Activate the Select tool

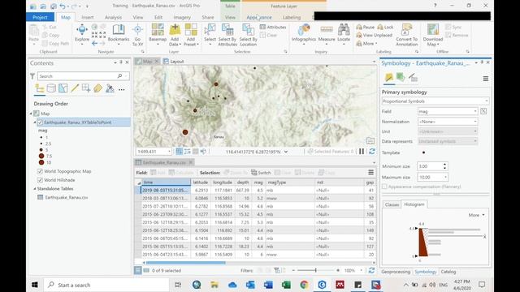(210, 34)
